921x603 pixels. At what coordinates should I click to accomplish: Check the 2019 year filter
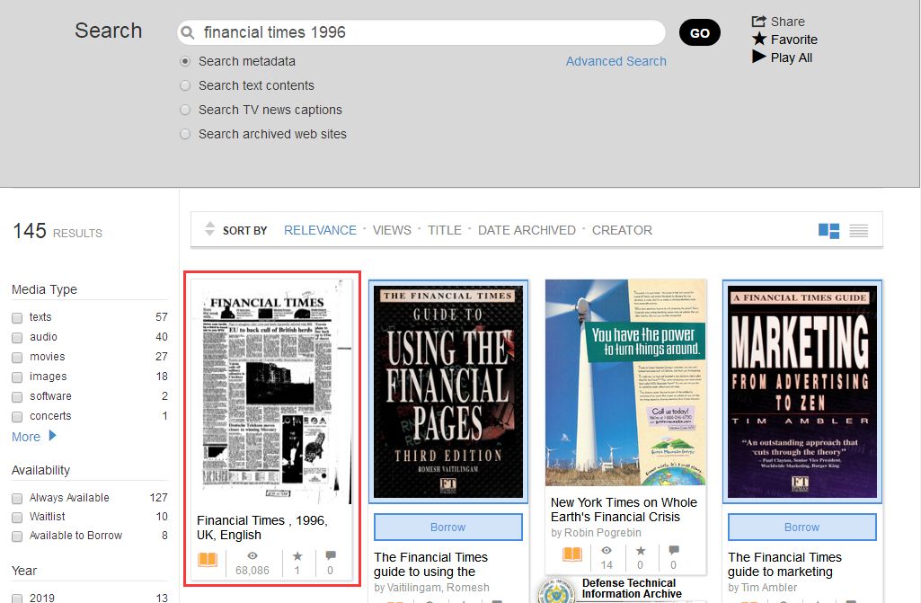17,599
